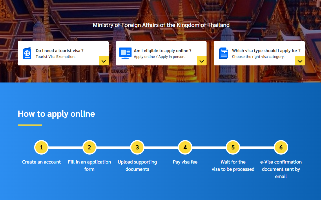321x200 pixels.
Task: Click the computer monitor apply-online icon
Action: [125, 53]
